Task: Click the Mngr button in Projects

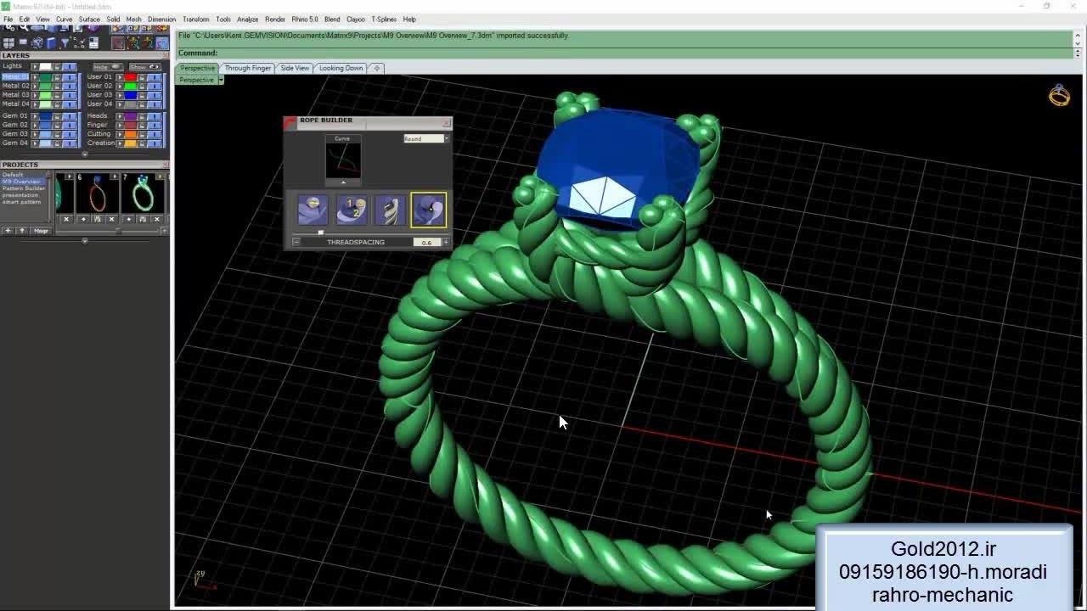Action: point(41,231)
